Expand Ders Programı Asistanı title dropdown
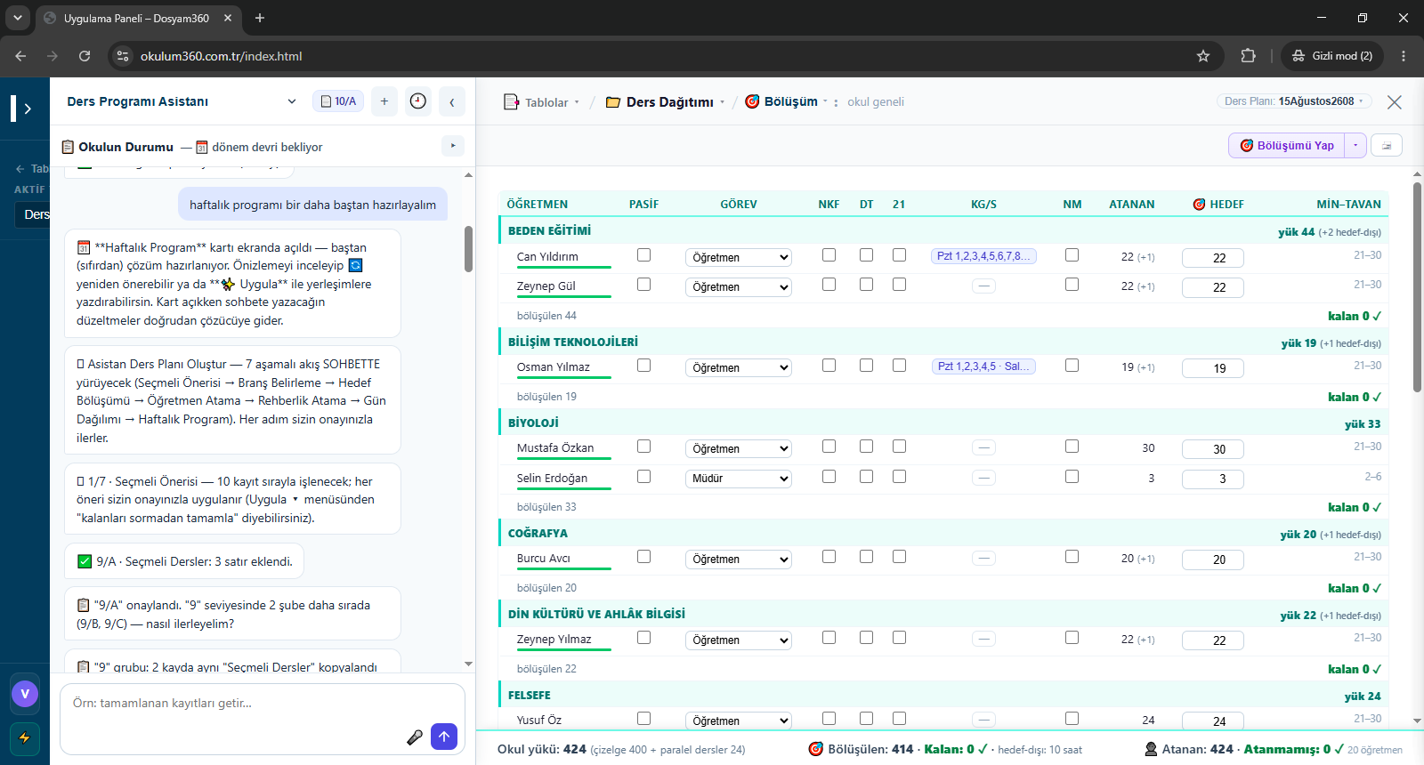 click(x=292, y=101)
